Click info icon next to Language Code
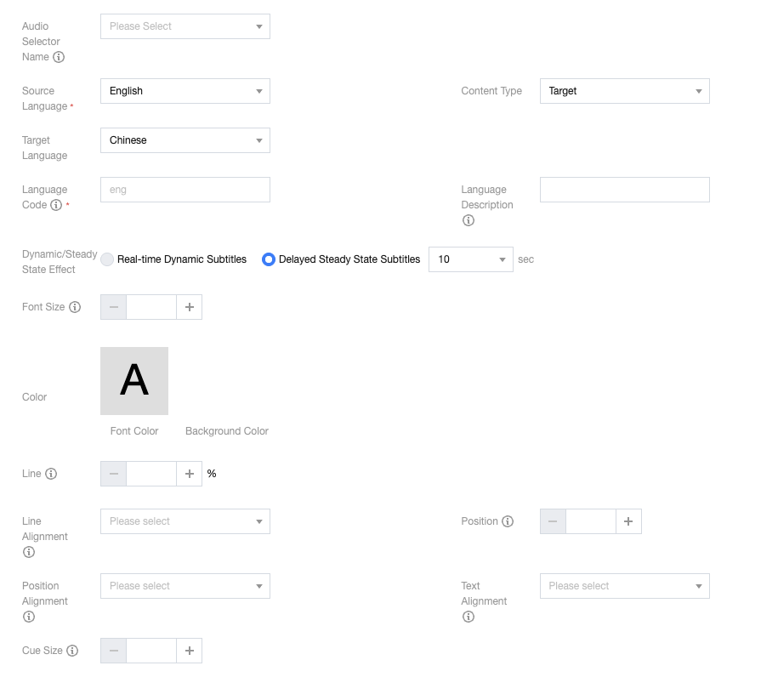This screenshot has width=778, height=677. point(56,205)
